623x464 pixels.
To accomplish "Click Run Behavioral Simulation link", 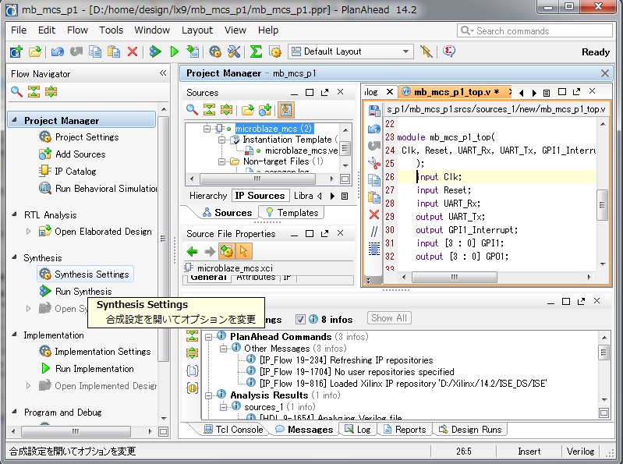I will coord(97,188).
